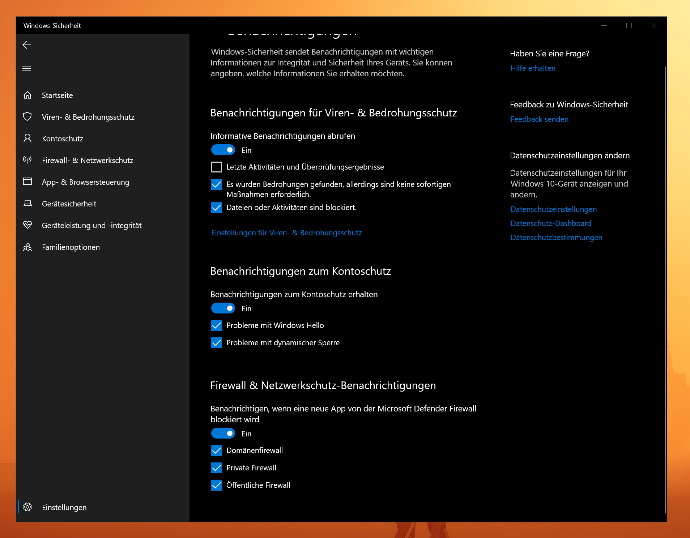This screenshot has height=538, width=690.
Task: Click the window icon for App- & Browsersteuerung
Action: click(27, 182)
